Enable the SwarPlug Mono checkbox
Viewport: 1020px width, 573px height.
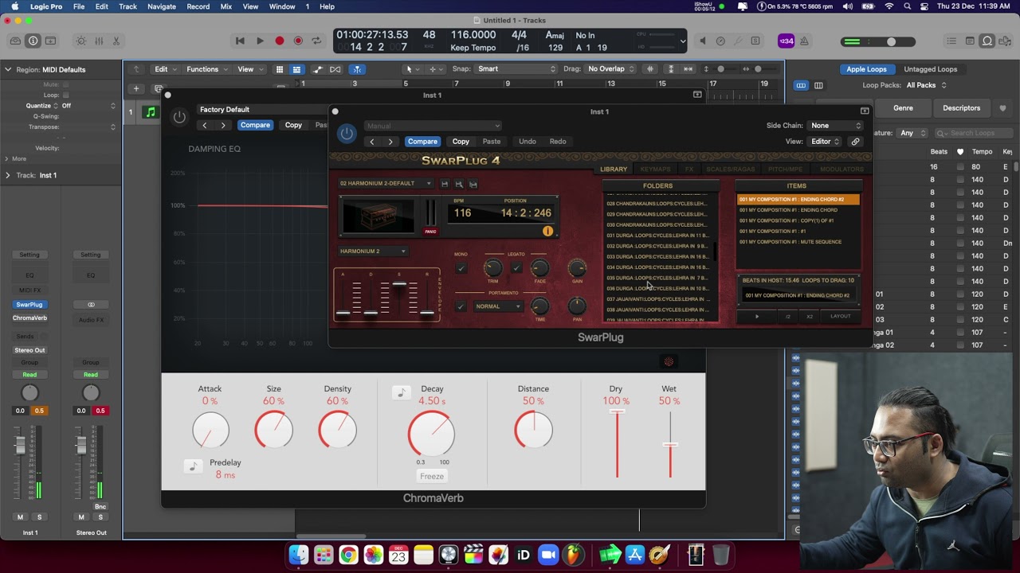tap(461, 268)
